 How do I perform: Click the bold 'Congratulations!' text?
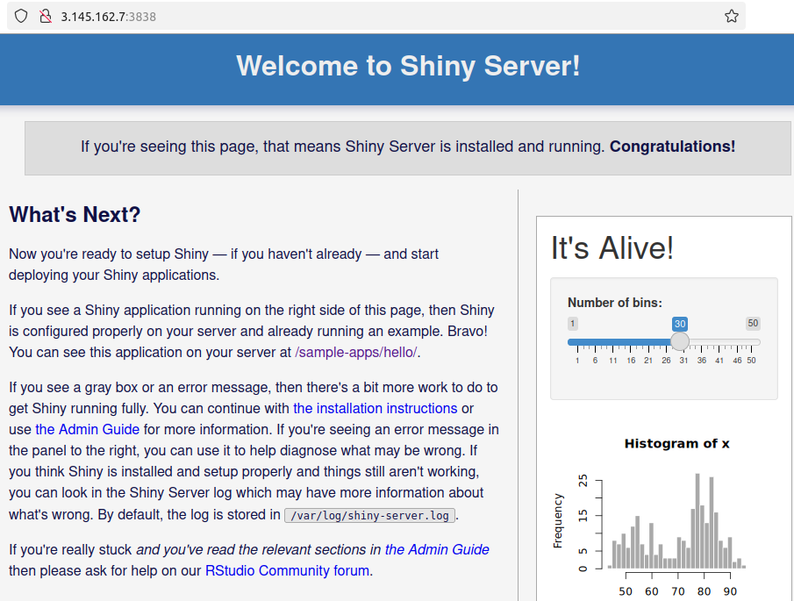[672, 147]
